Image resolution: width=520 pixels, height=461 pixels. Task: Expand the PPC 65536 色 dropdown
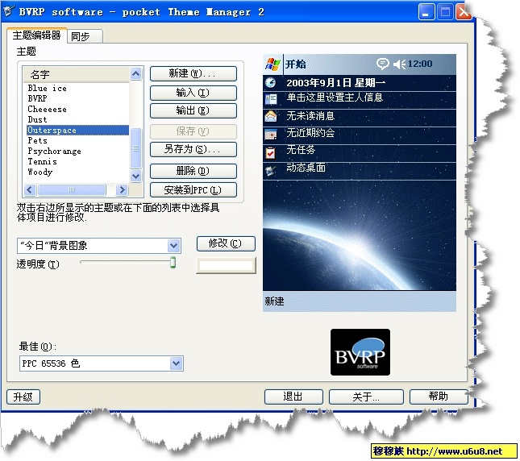(x=176, y=363)
